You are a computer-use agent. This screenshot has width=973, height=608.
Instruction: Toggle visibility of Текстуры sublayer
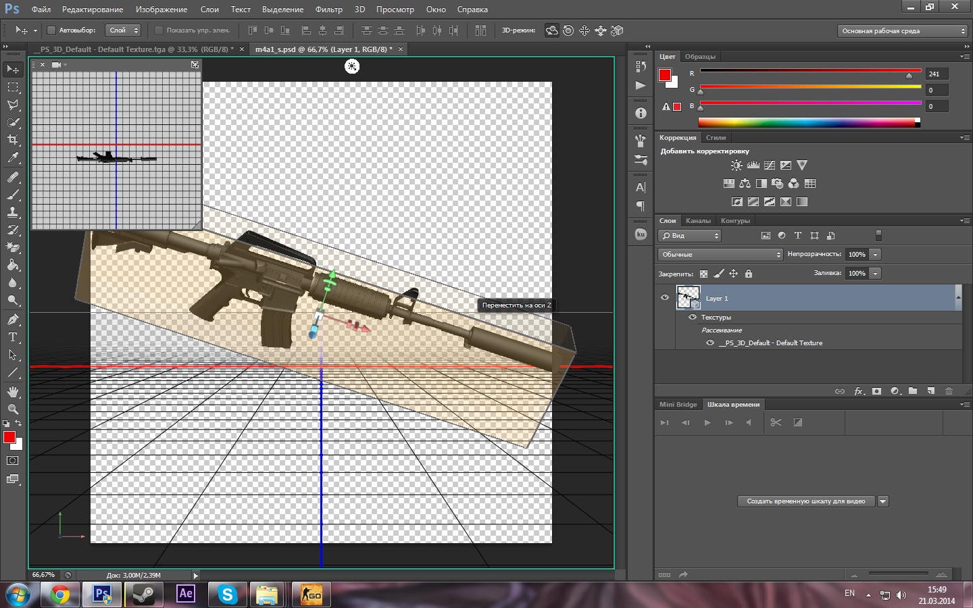pyautogui.click(x=693, y=317)
